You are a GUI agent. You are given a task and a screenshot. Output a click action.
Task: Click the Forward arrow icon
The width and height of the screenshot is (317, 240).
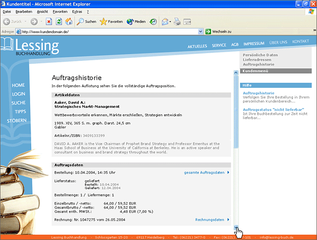(x=34, y=21)
